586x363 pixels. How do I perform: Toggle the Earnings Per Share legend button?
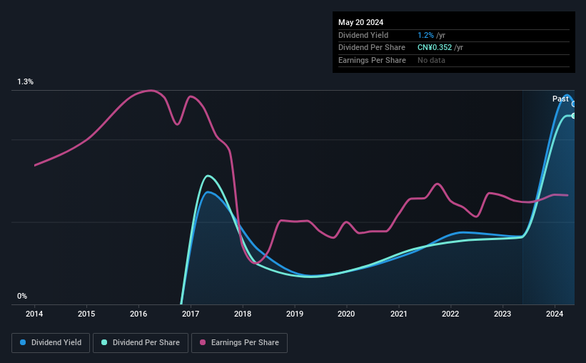pos(239,343)
